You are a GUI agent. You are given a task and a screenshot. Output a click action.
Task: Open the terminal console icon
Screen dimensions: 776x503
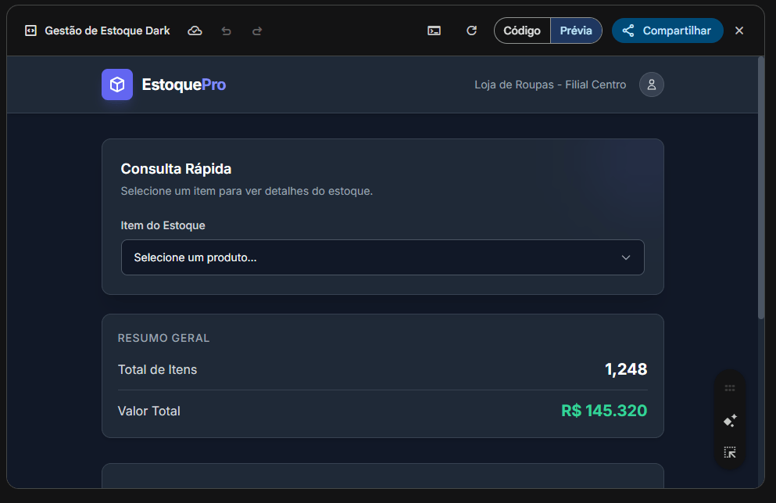[434, 31]
